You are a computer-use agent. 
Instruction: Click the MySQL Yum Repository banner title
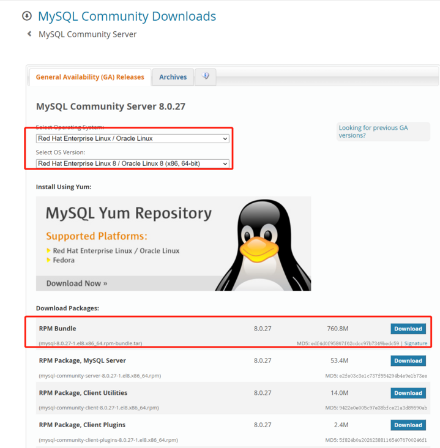point(129,214)
